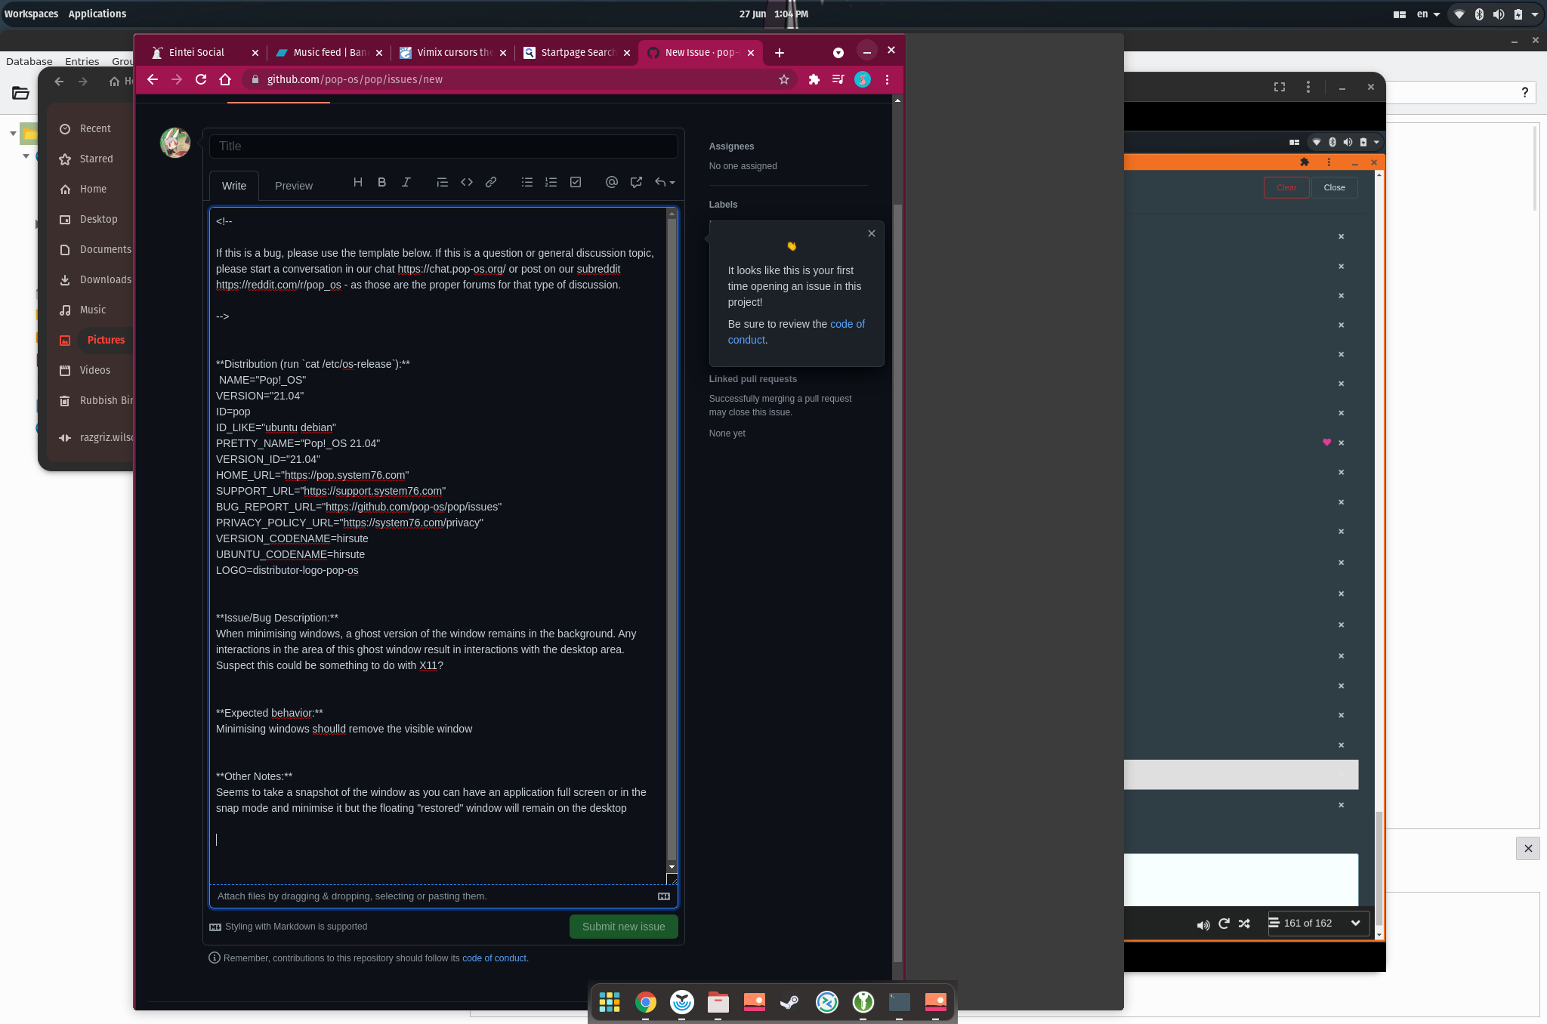Insert heading with the H toolbar icon

pos(358,183)
